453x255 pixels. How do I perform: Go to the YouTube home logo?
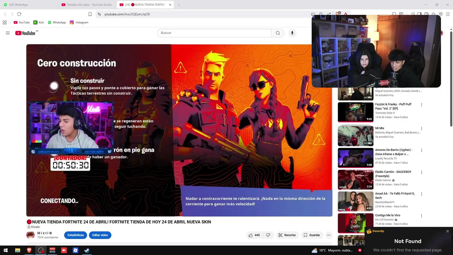pos(25,33)
